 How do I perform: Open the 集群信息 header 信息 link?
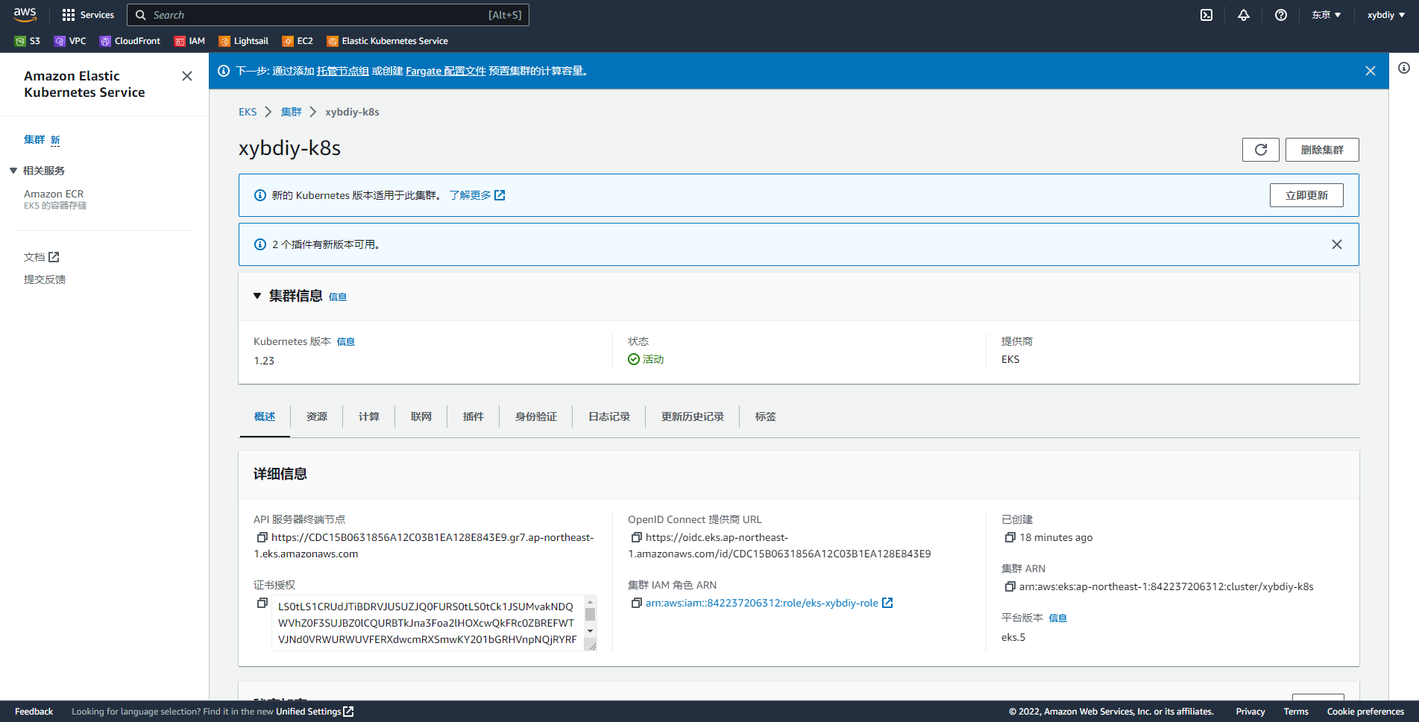pyautogui.click(x=338, y=297)
